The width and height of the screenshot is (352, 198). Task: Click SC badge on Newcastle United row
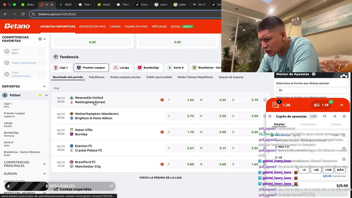pyautogui.click(x=162, y=100)
